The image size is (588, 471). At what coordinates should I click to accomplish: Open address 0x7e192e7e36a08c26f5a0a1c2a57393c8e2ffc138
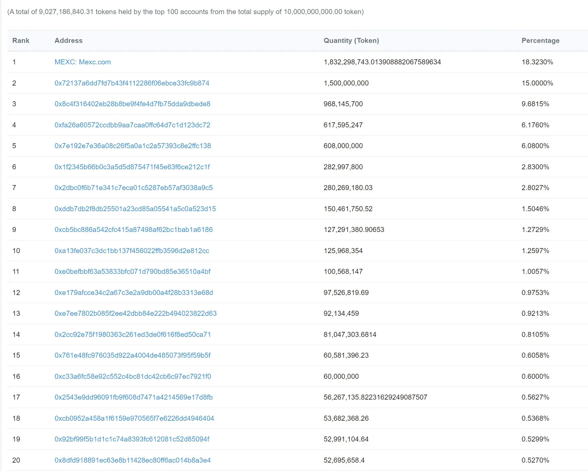click(133, 146)
